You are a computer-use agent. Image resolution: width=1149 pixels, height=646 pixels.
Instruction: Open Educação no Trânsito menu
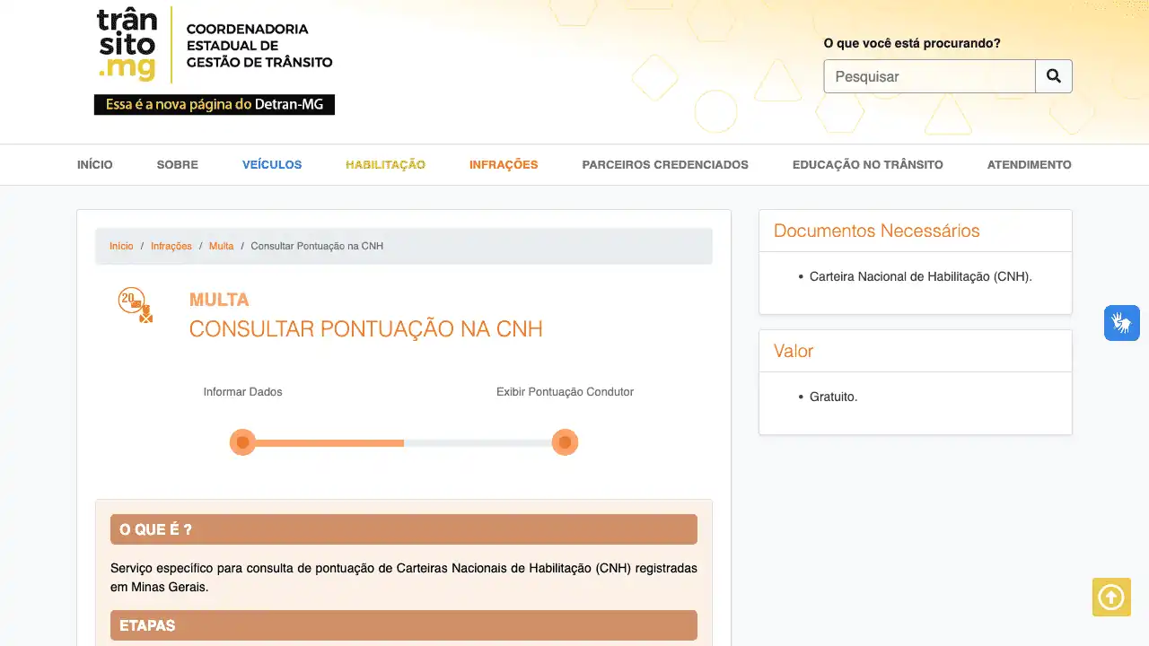tap(867, 164)
